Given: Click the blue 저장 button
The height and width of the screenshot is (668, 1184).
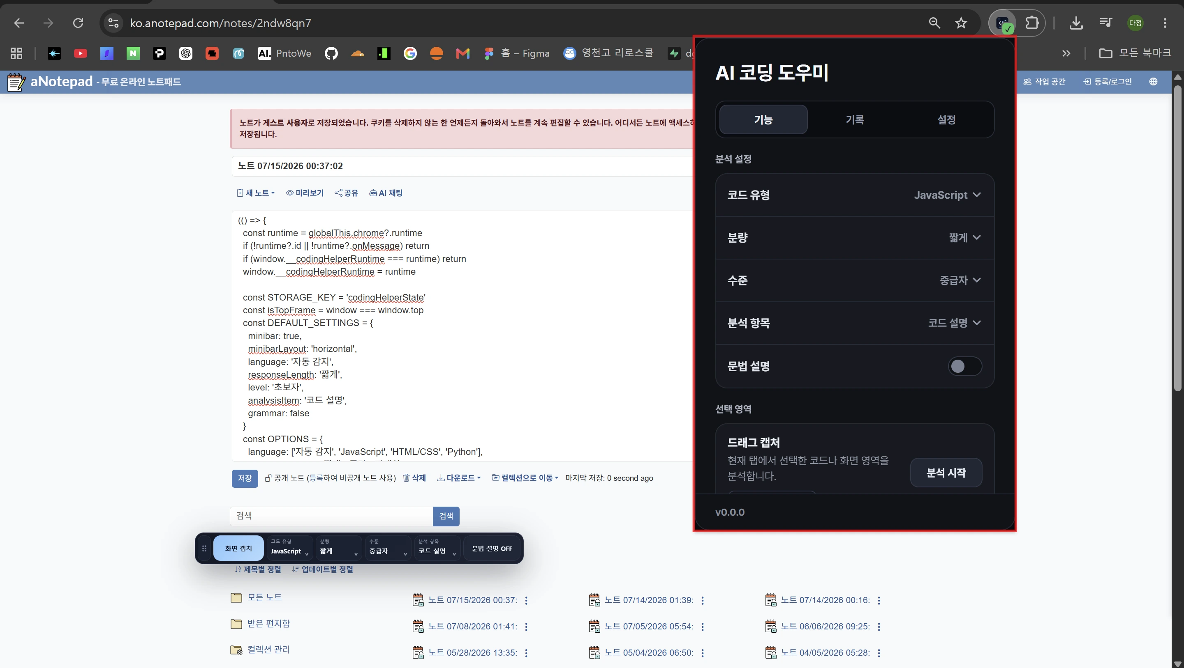Looking at the screenshot, I should point(245,478).
